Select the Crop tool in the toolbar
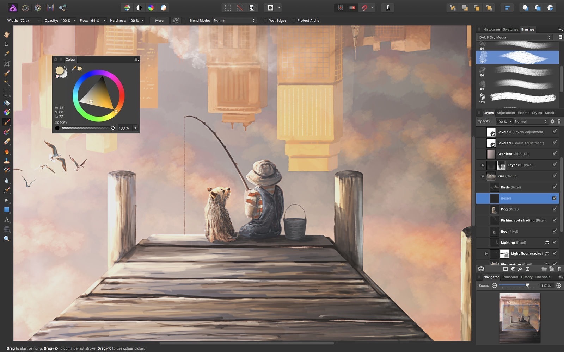Image resolution: width=564 pixels, height=352 pixels. click(x=6, y=64)
